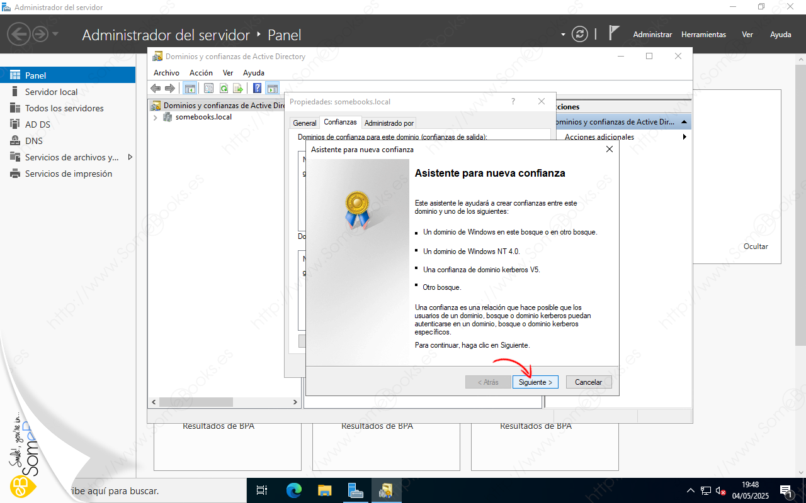Expand Servicios de archivos submenu arrow
The height and width of the screenshot is (503, 806).
130,157
